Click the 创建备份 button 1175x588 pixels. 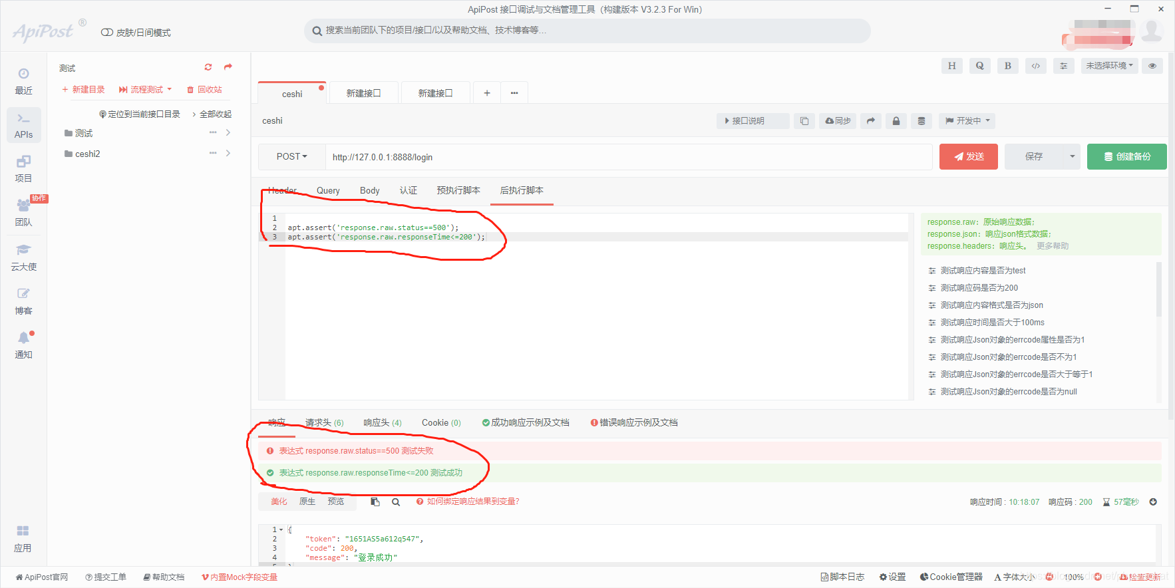(1126, 157)
